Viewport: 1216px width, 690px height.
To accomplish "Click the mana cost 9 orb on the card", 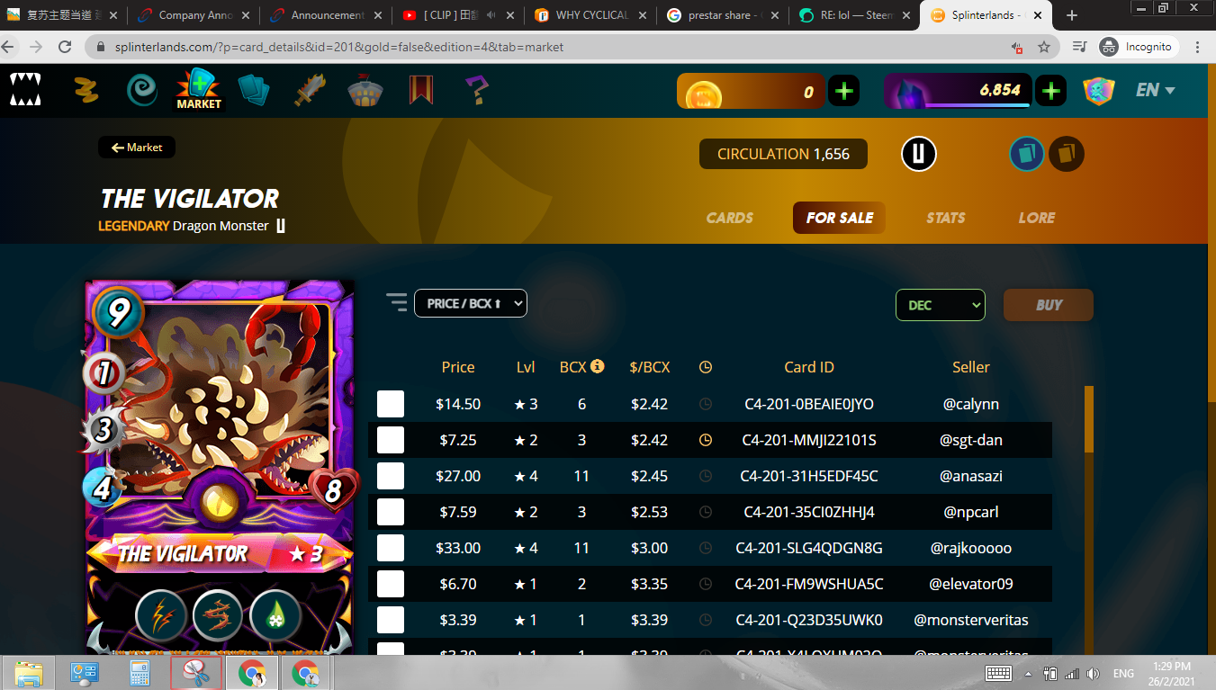I will tap(118, 312).
